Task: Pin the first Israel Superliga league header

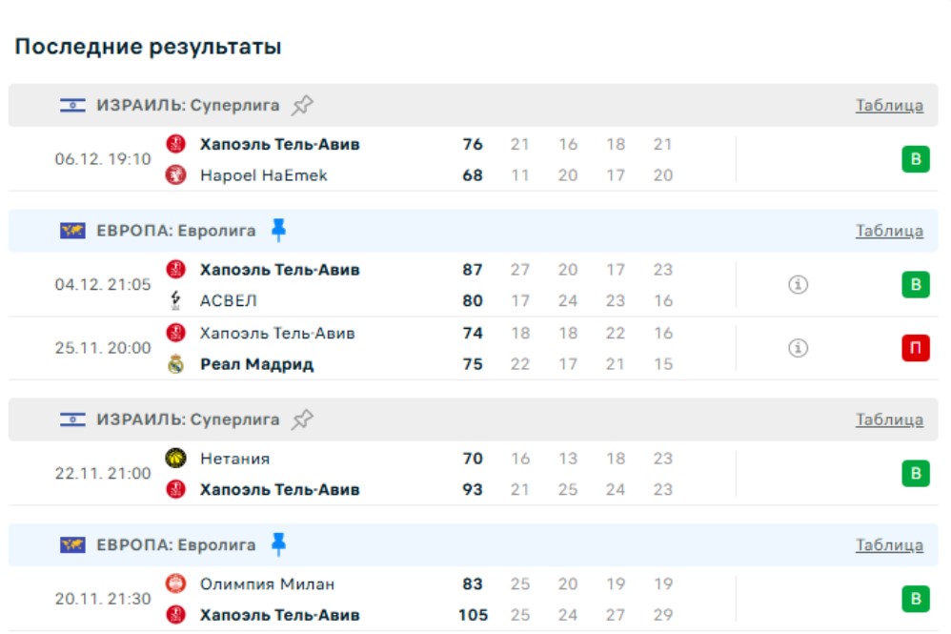Action: click(x=302, y=105)
